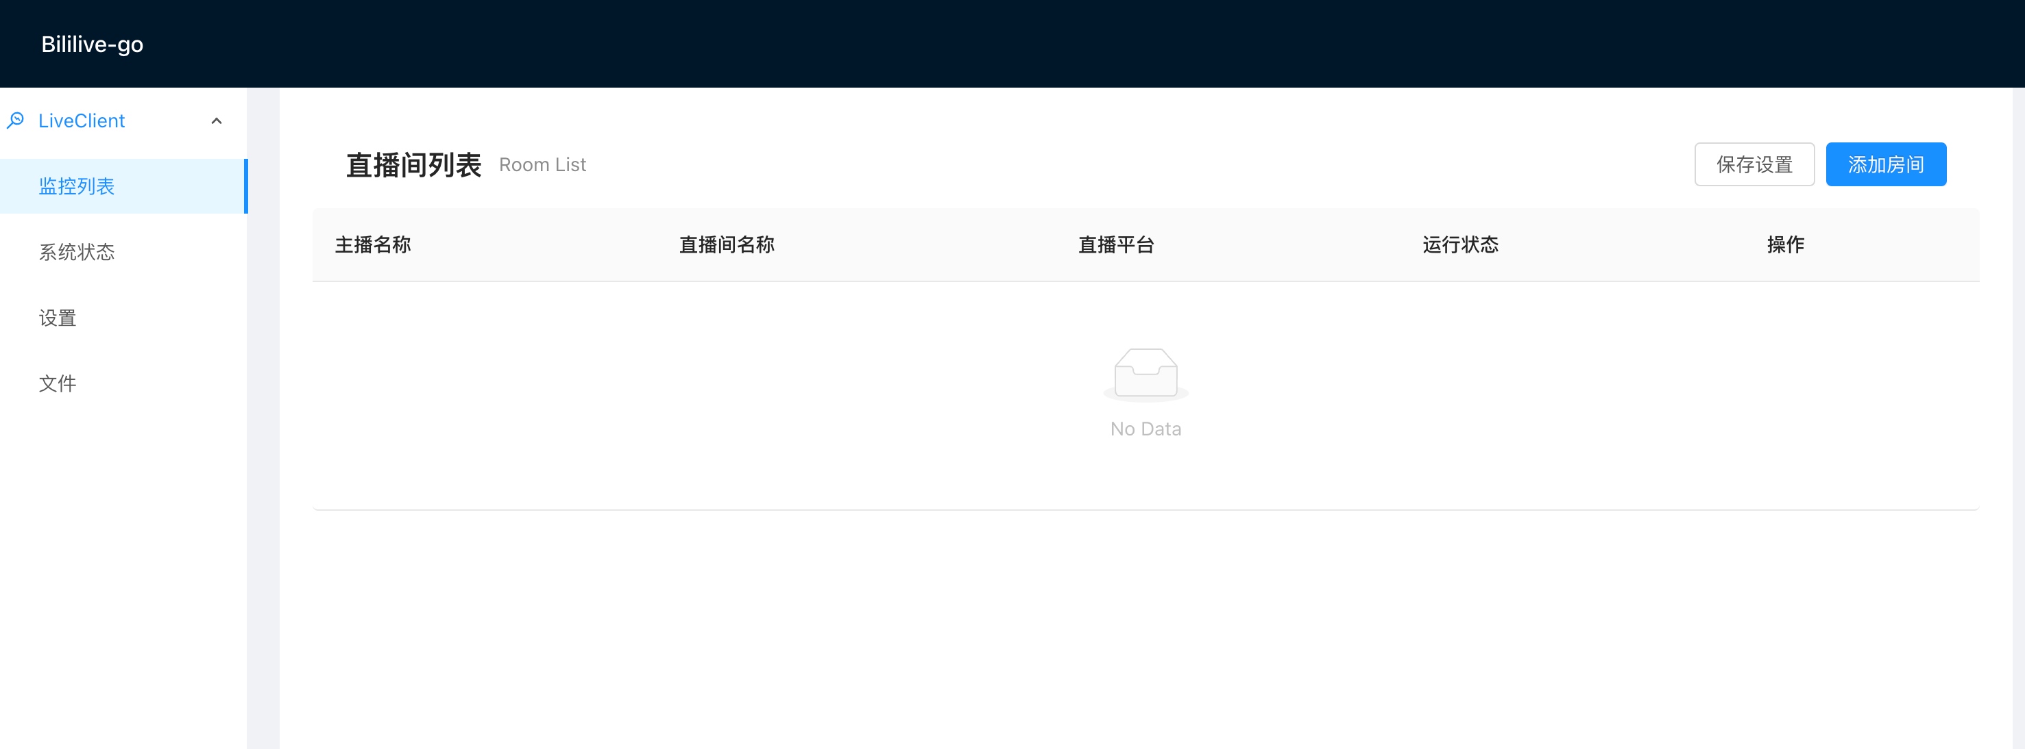Open the 设置 settings page
This screenshot has height=749, width=2025.
pos(58,317)
